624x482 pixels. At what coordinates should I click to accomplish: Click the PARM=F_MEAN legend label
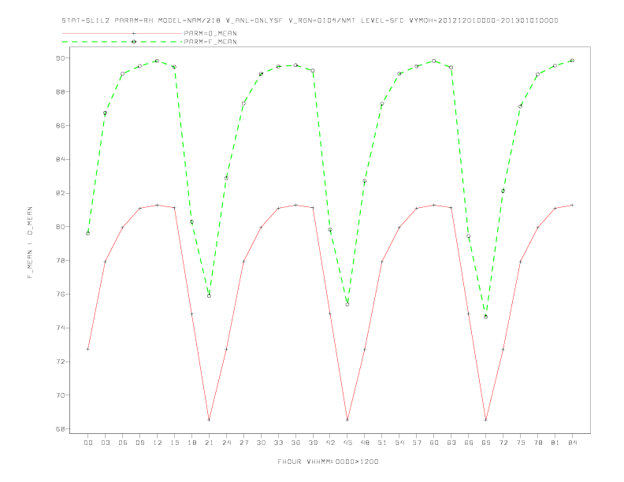coord(210,42)
